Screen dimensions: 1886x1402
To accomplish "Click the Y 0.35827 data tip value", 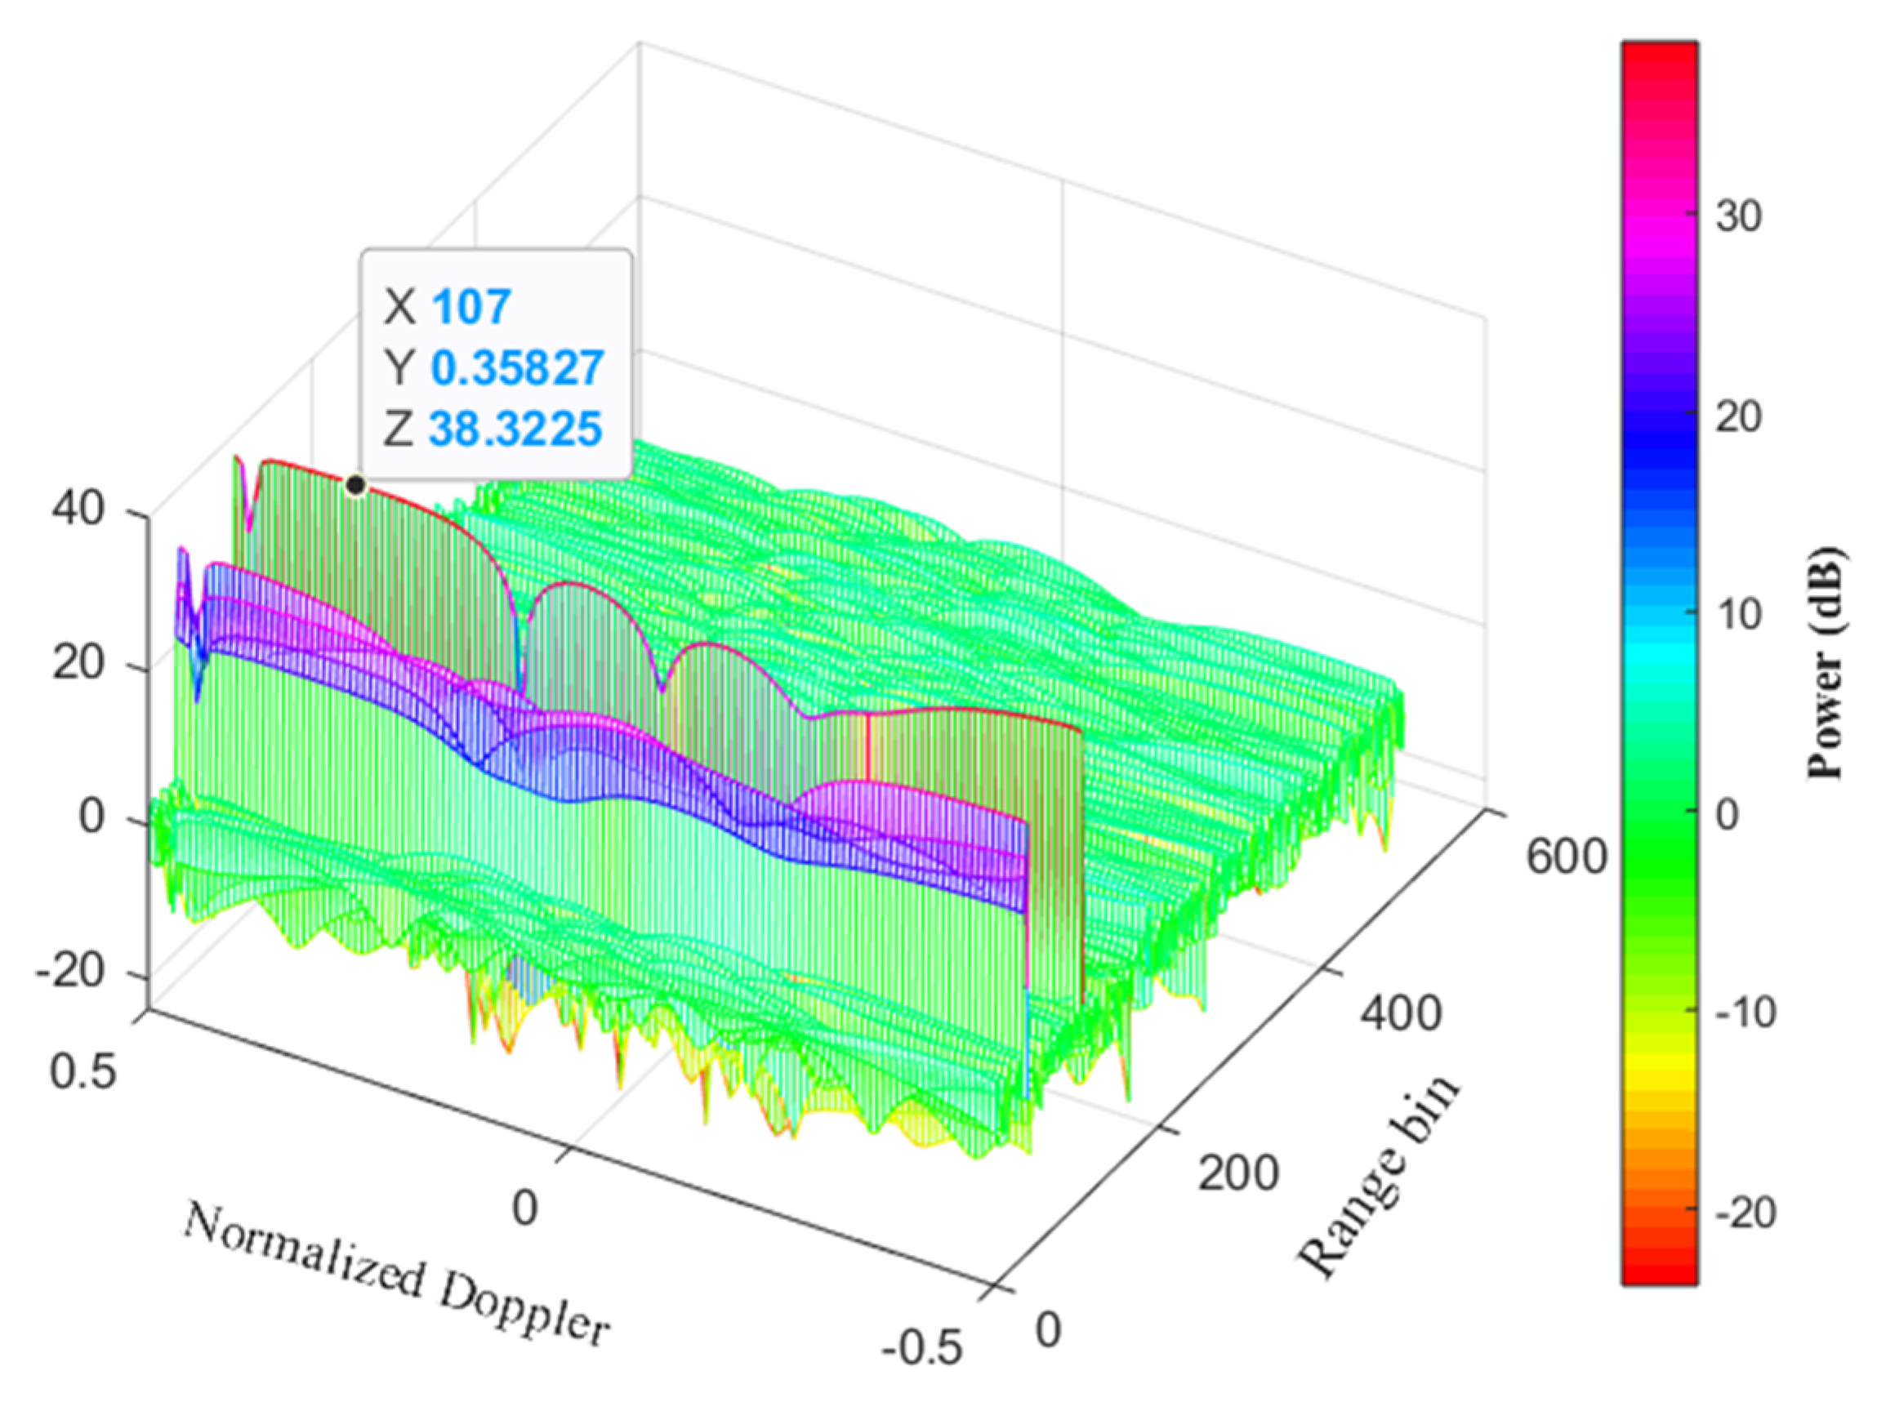I will (518, 367).
